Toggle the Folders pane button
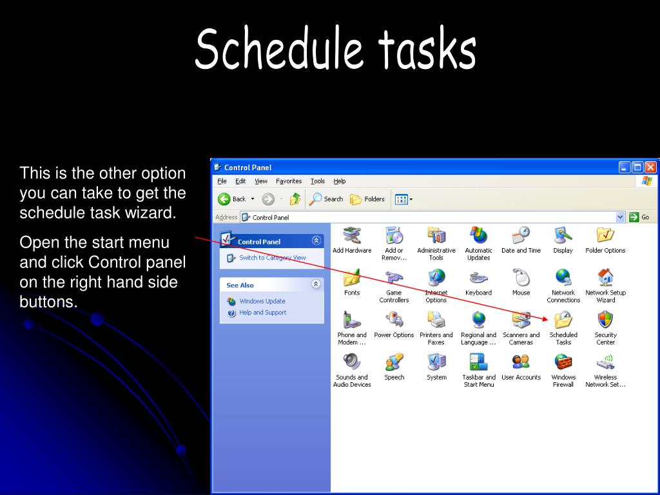 click(x=367, y=199)
